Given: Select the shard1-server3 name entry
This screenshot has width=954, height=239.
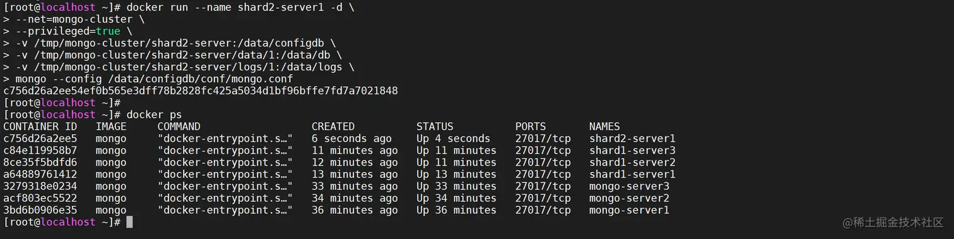Looking at the screenshot, I should click(632, 150).
